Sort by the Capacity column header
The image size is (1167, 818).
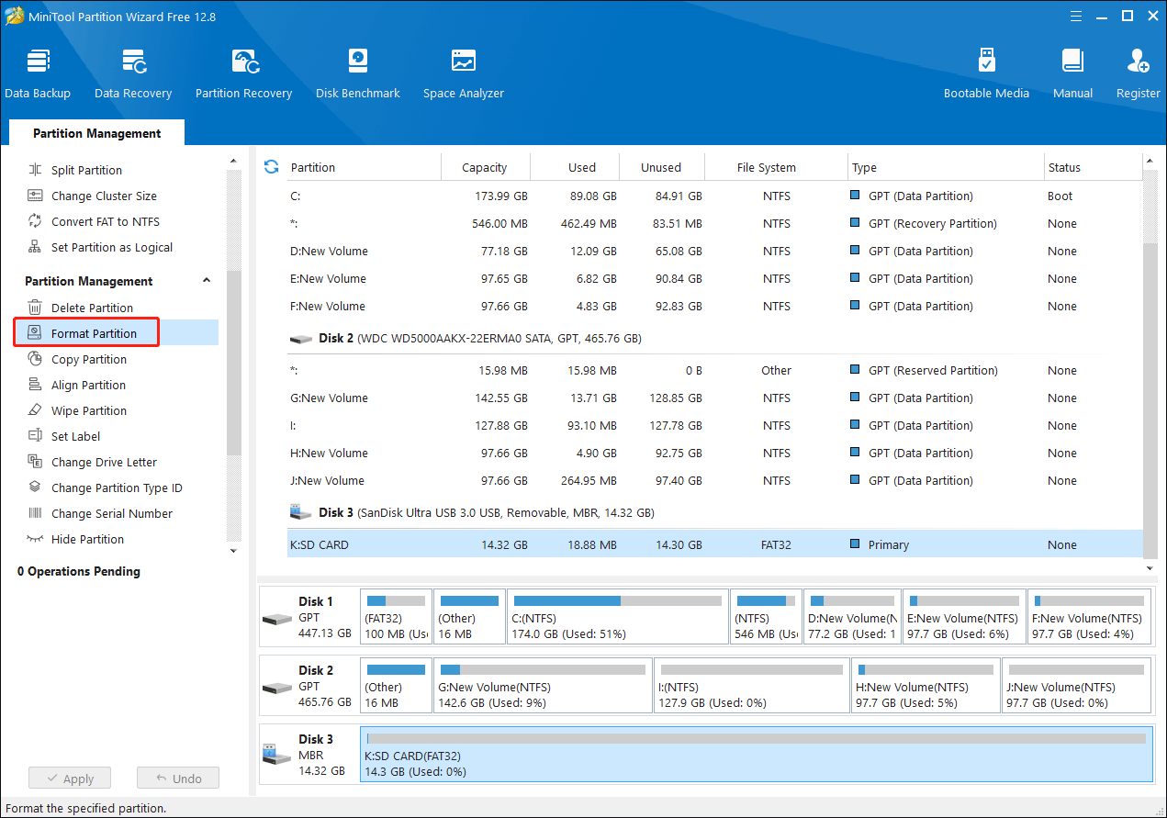pyautogui.click(x=484, y=167)
